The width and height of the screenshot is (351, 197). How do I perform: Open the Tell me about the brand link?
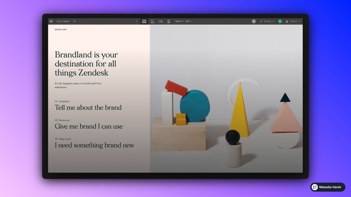88,107
